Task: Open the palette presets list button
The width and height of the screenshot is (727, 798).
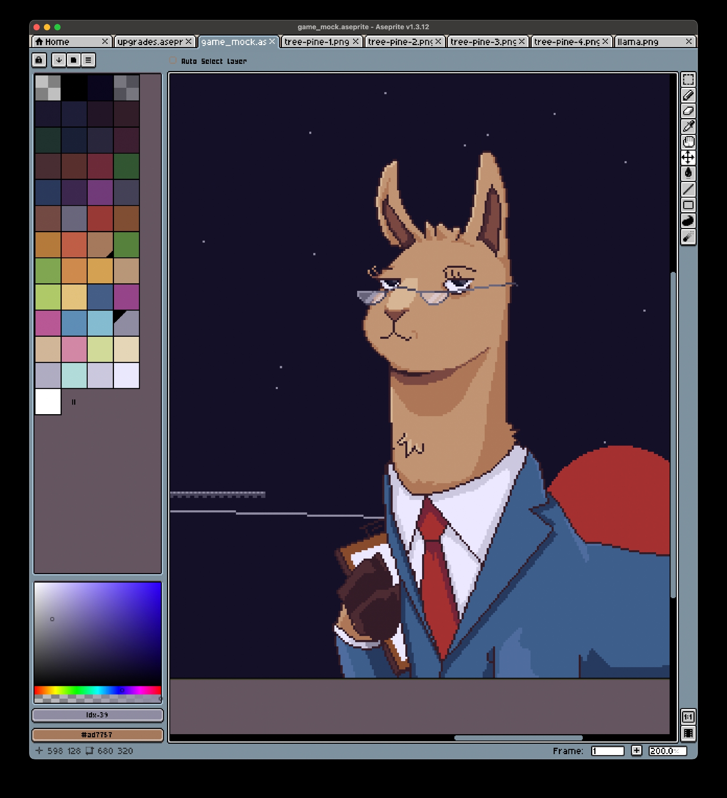Action: pos(73,60)
